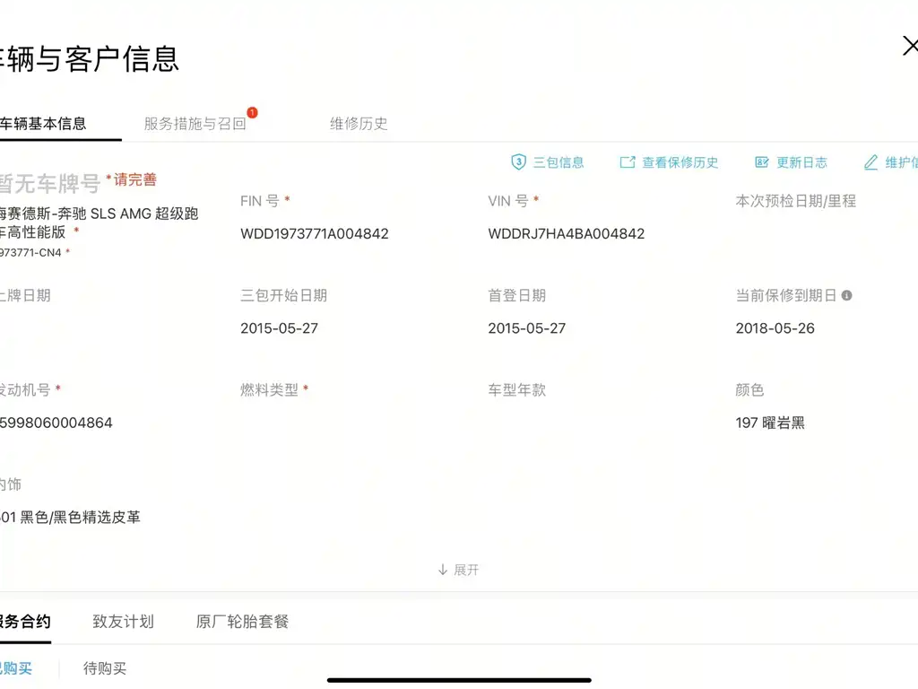Click the info icon next to 当前保修到期日

tap(846, 295)
